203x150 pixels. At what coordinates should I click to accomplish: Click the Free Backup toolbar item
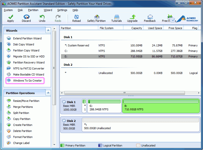pos(169,19)
